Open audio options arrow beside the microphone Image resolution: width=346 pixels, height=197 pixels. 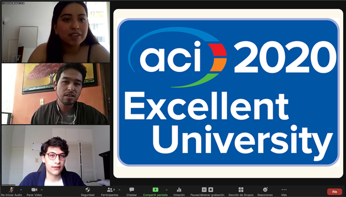point(21,189)
